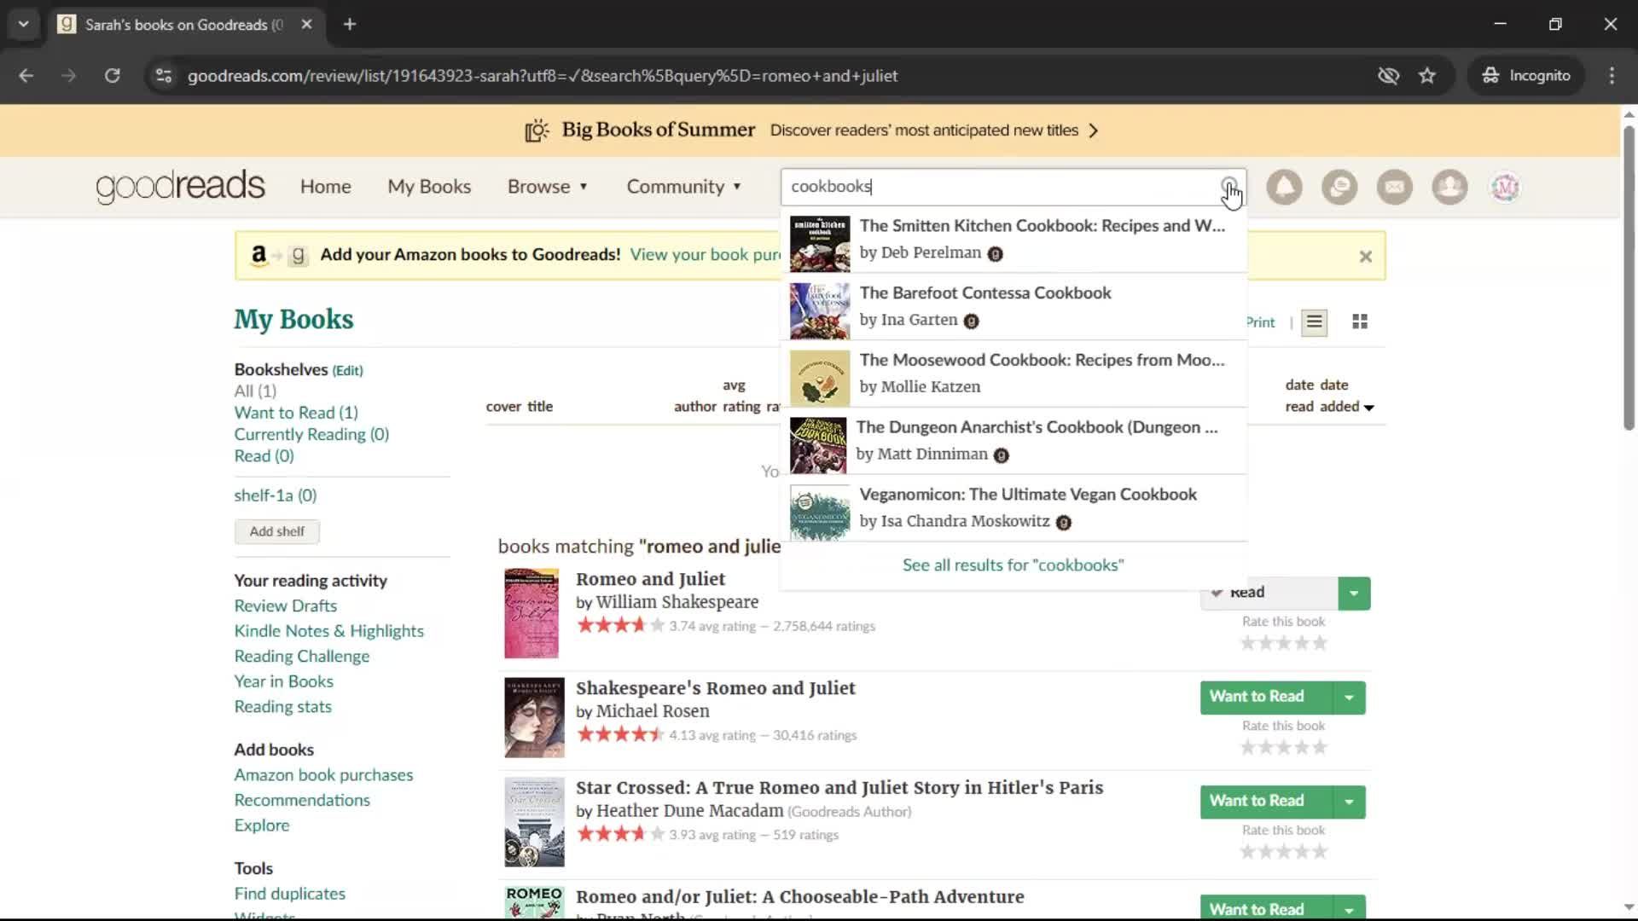1638x921 pixels.
Task: Open the tab search dropdown arrow
Action: 23,24
